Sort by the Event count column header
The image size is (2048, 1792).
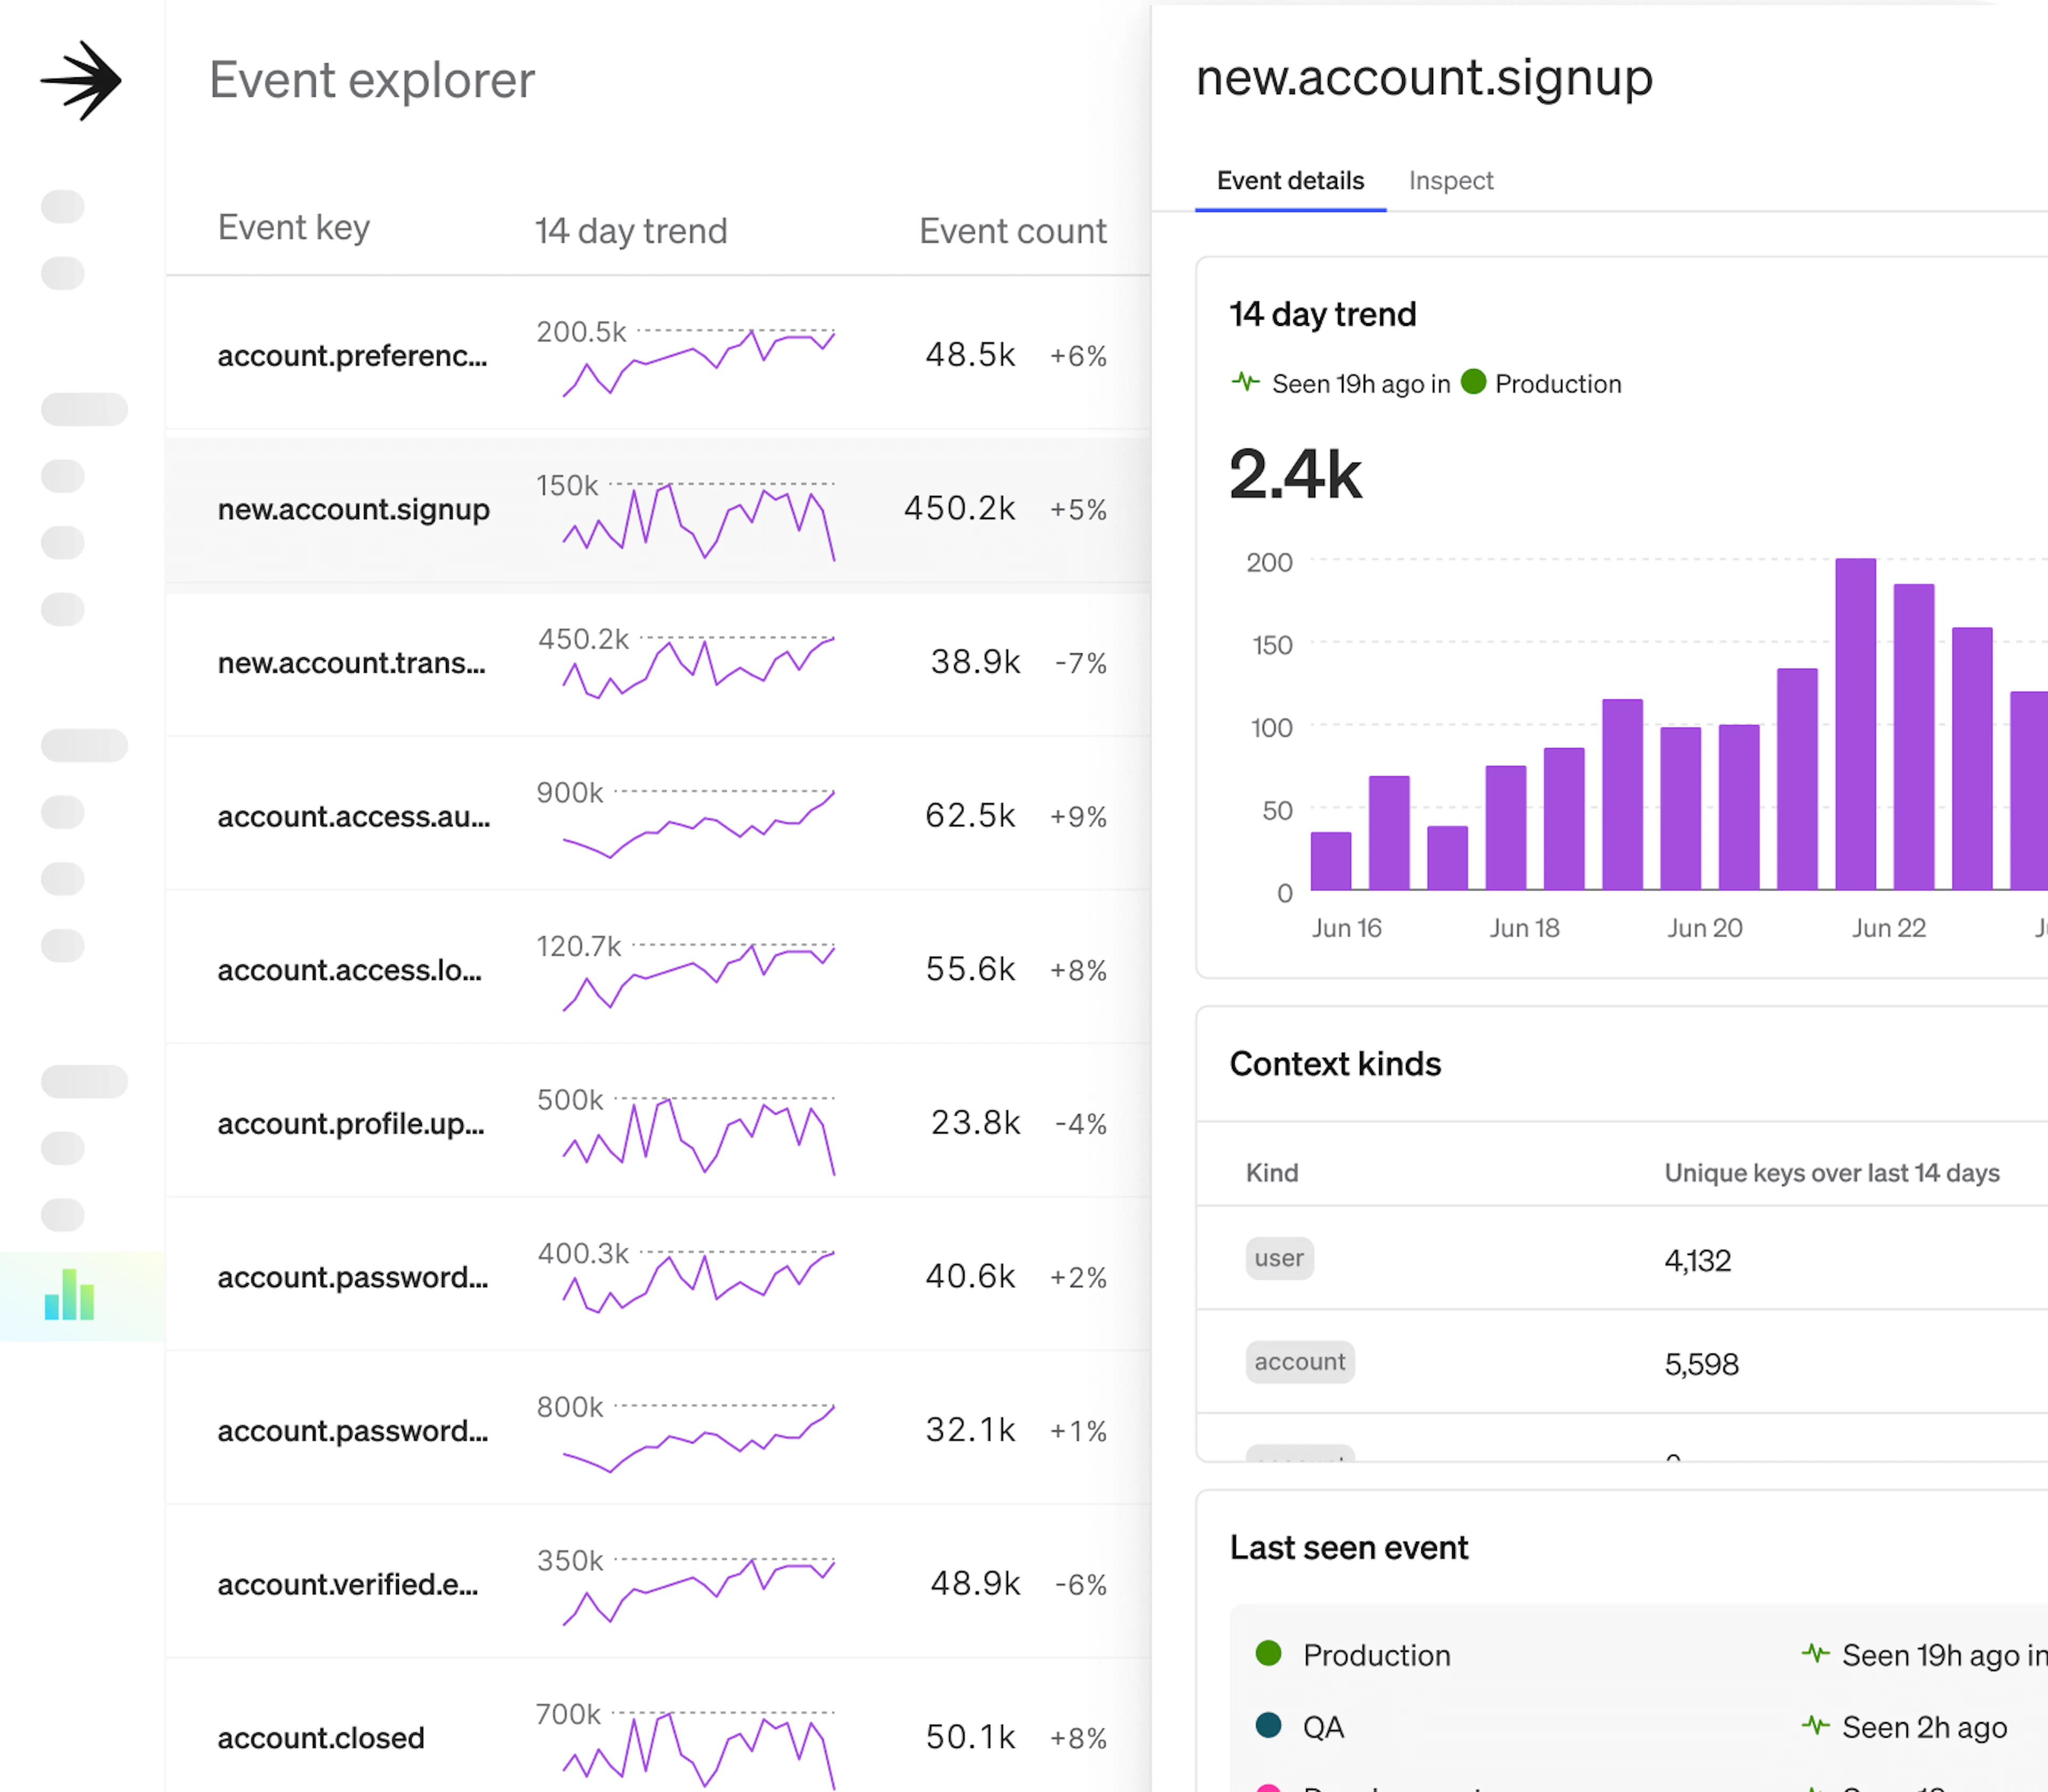[1012, 231]
